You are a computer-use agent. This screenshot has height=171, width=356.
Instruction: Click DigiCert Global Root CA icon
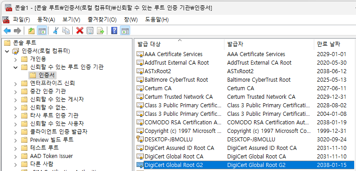click(140, 157)
